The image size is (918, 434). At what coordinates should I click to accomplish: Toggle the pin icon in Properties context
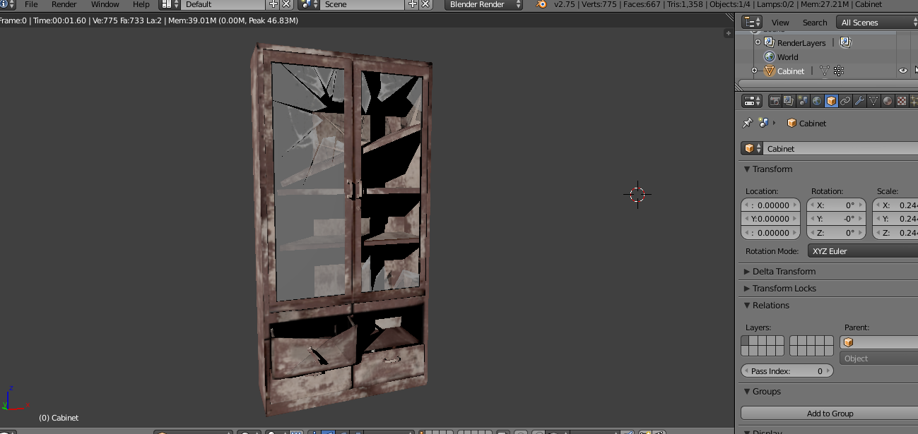[747, 123]
